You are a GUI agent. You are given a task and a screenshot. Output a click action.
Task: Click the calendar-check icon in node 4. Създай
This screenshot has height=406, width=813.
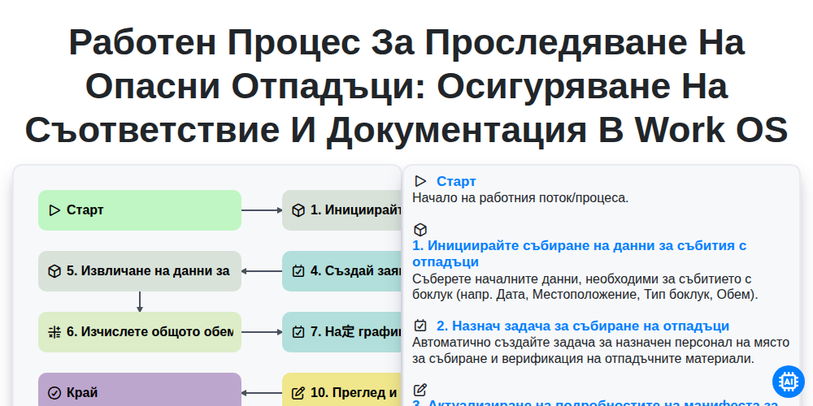(x=298, y=271)
